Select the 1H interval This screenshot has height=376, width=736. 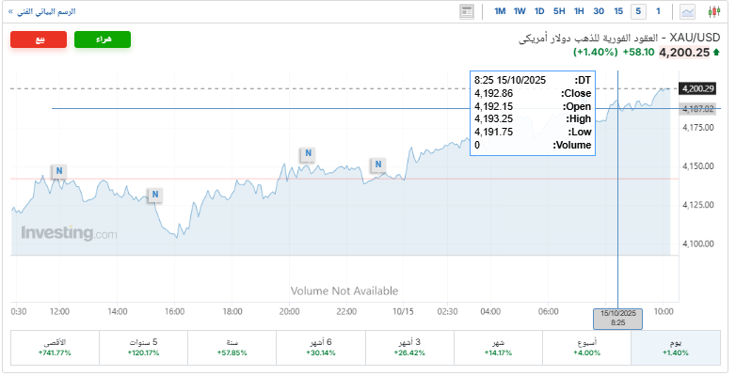point(579,11)
